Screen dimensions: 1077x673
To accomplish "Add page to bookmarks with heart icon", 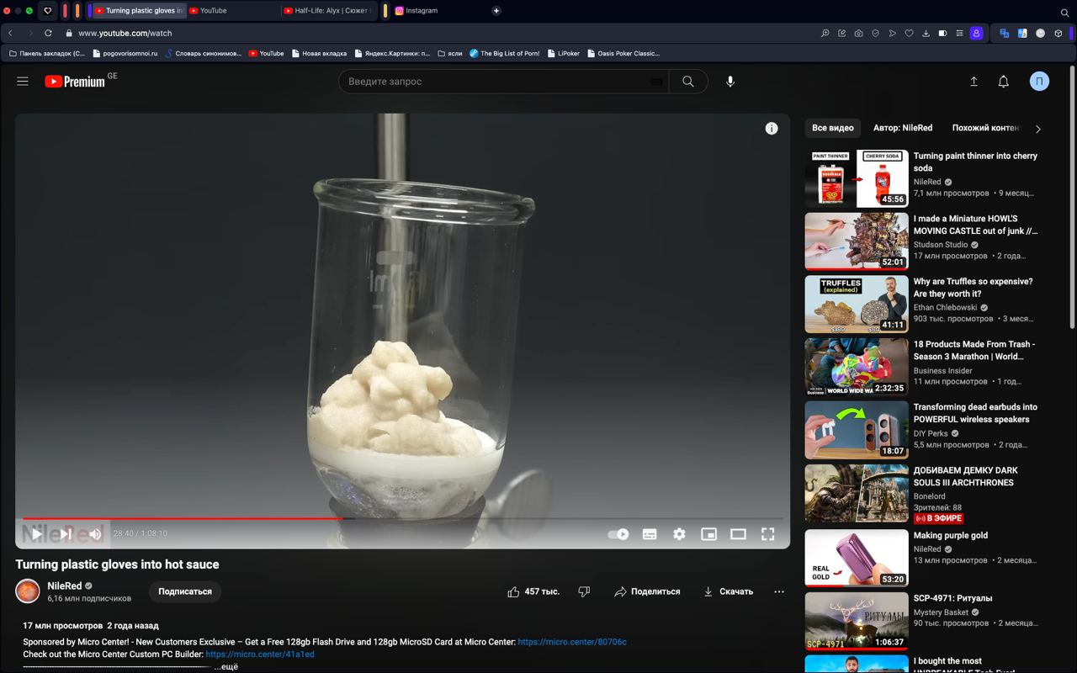I will [x=909, y=33].
